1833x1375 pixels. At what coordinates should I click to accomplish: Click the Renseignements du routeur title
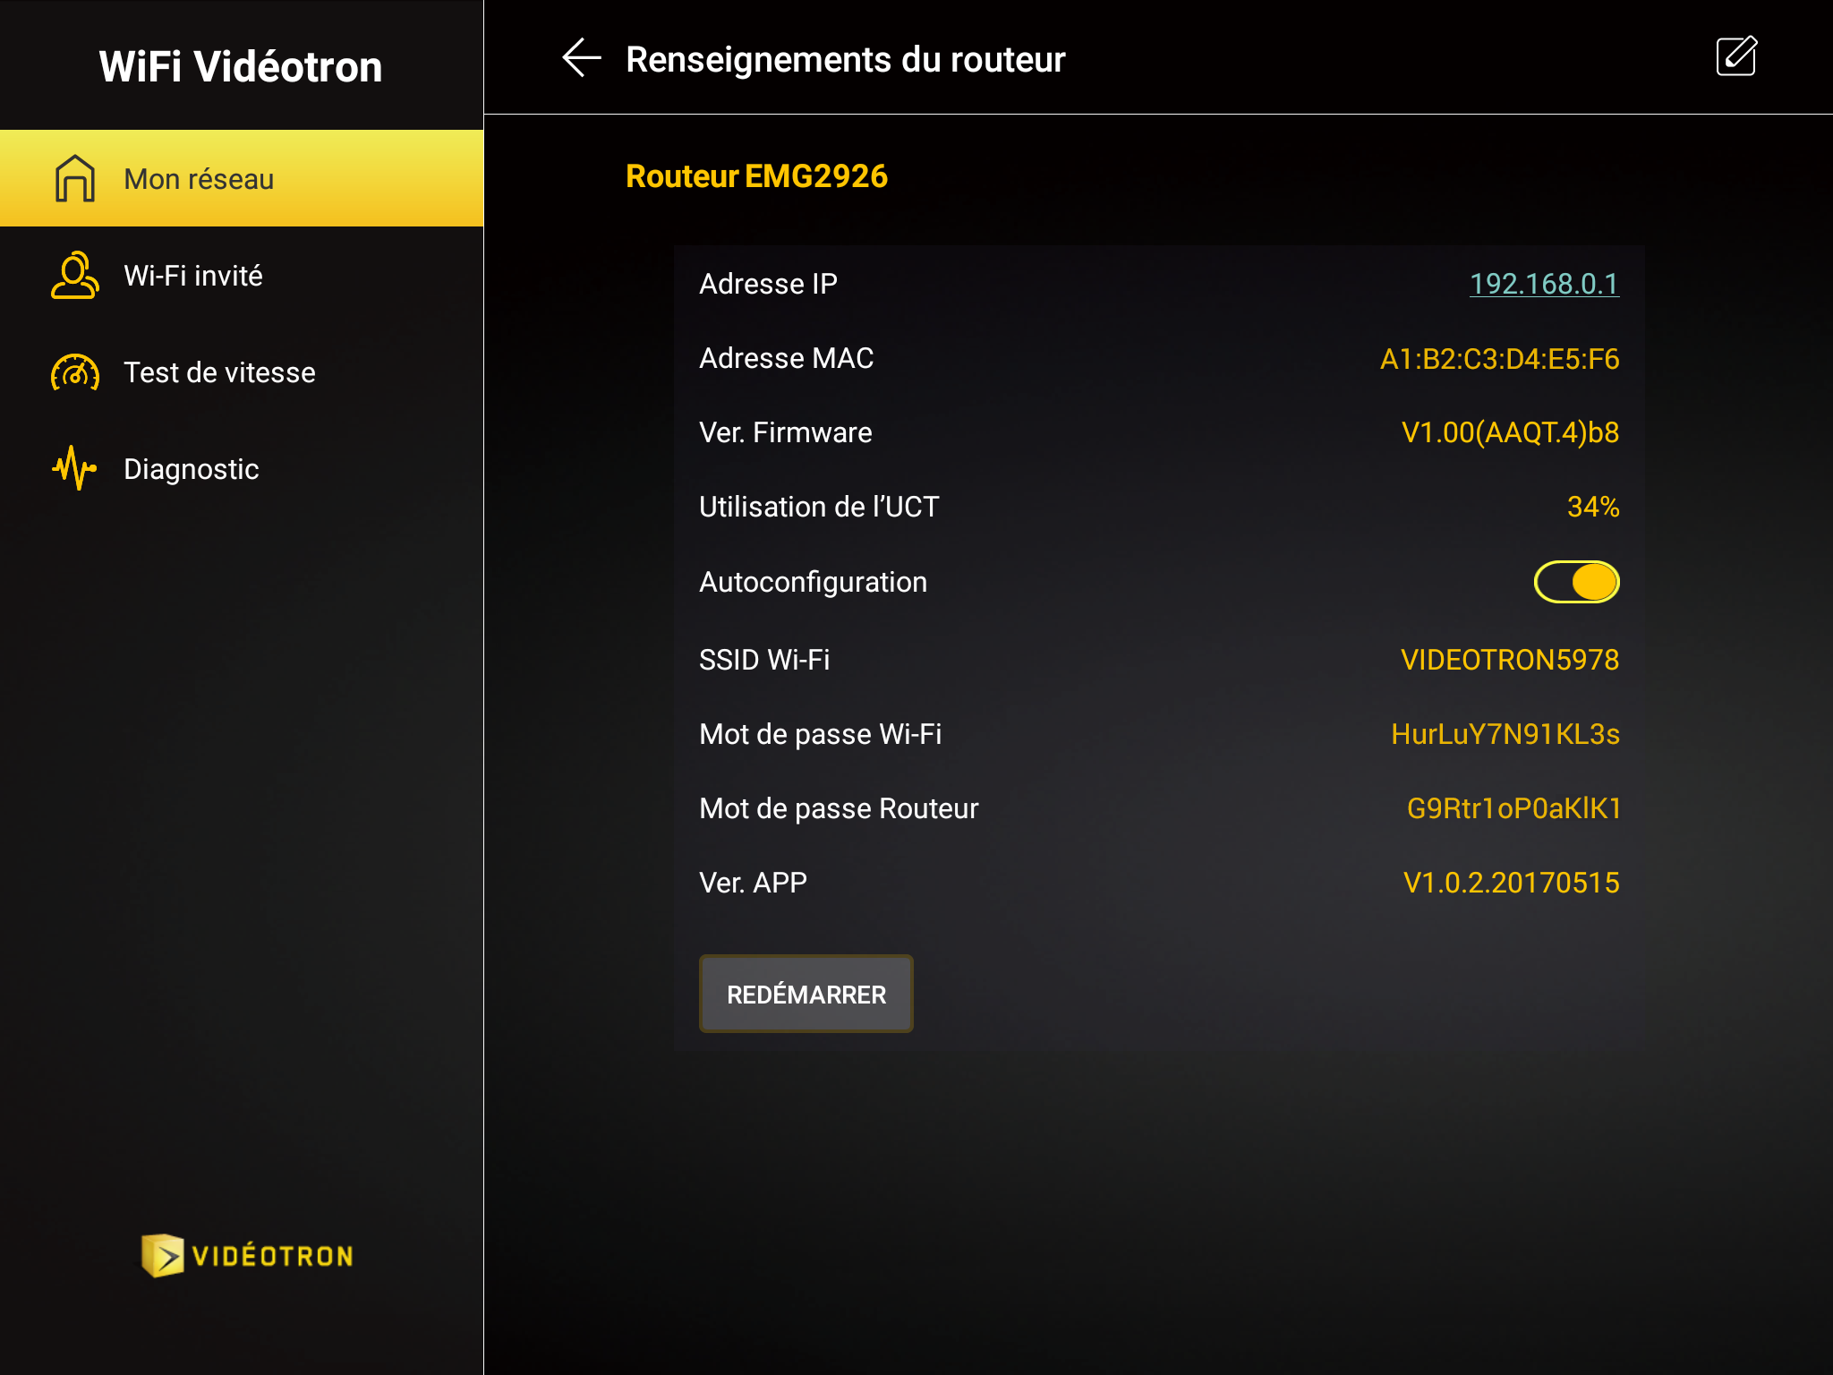coord(845,59)
